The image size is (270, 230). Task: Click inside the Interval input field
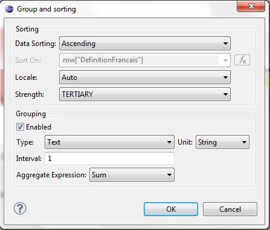coord(109,159)
